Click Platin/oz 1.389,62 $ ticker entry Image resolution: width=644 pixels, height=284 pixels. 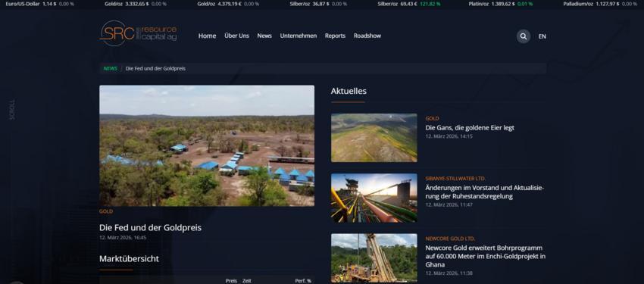501,4
